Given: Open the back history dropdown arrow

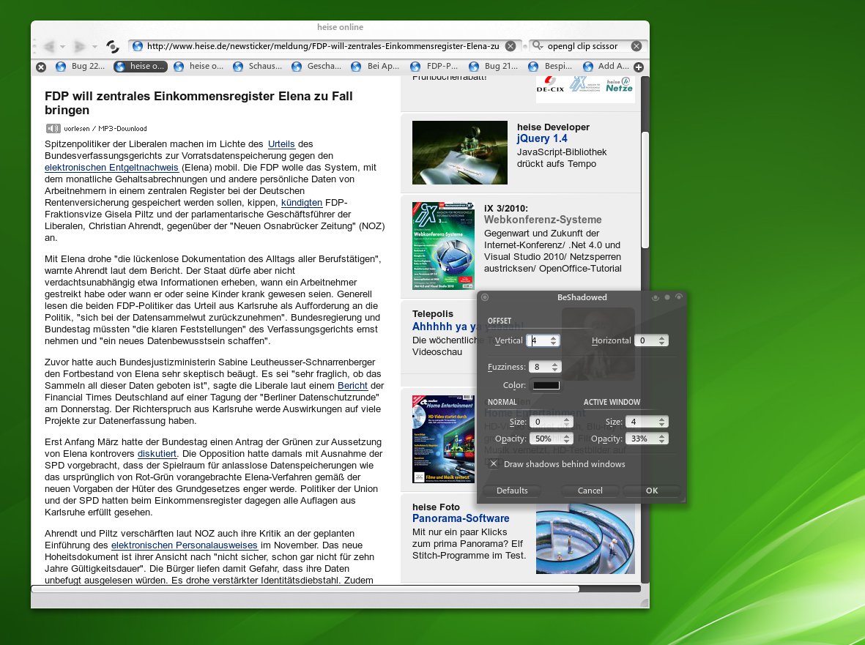Looking at the screenshot, I should pos(63,47).
